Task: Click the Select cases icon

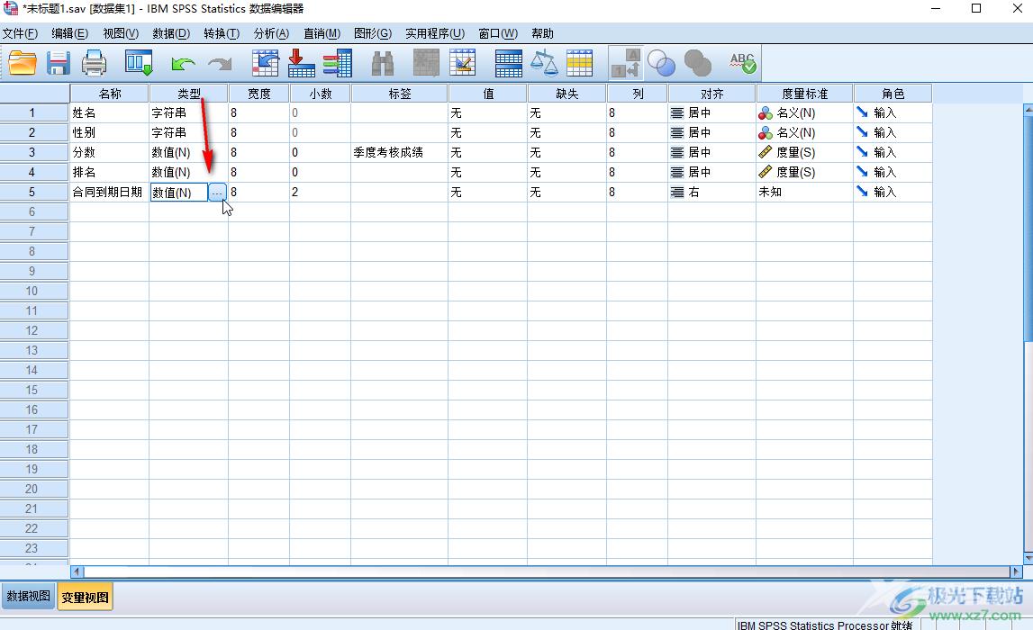Action: point(580,63)
